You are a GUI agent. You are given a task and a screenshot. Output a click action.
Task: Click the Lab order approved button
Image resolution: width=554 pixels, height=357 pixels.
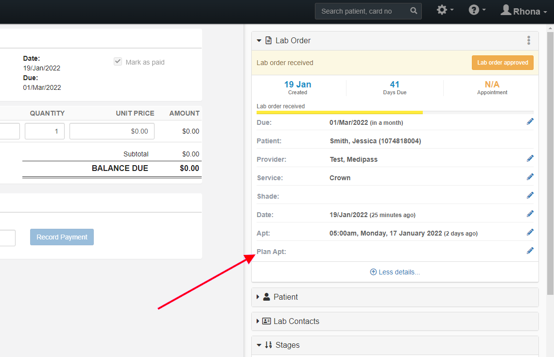[x=502, y=63]
